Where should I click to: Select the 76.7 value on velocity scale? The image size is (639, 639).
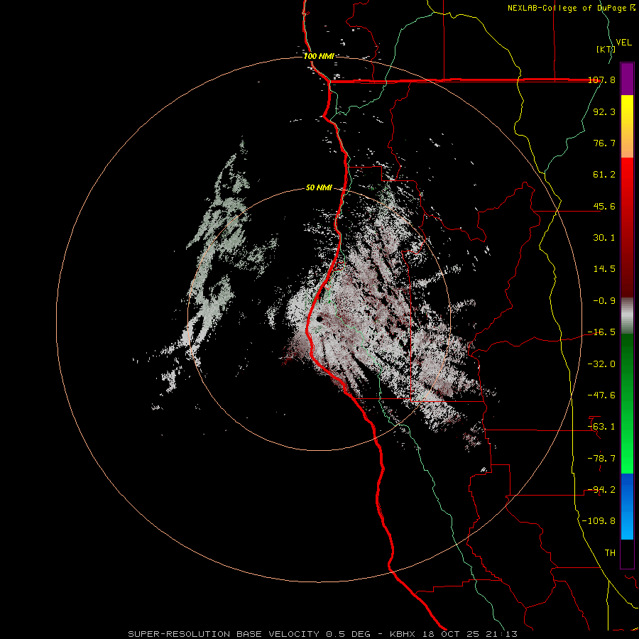point(604,143)
